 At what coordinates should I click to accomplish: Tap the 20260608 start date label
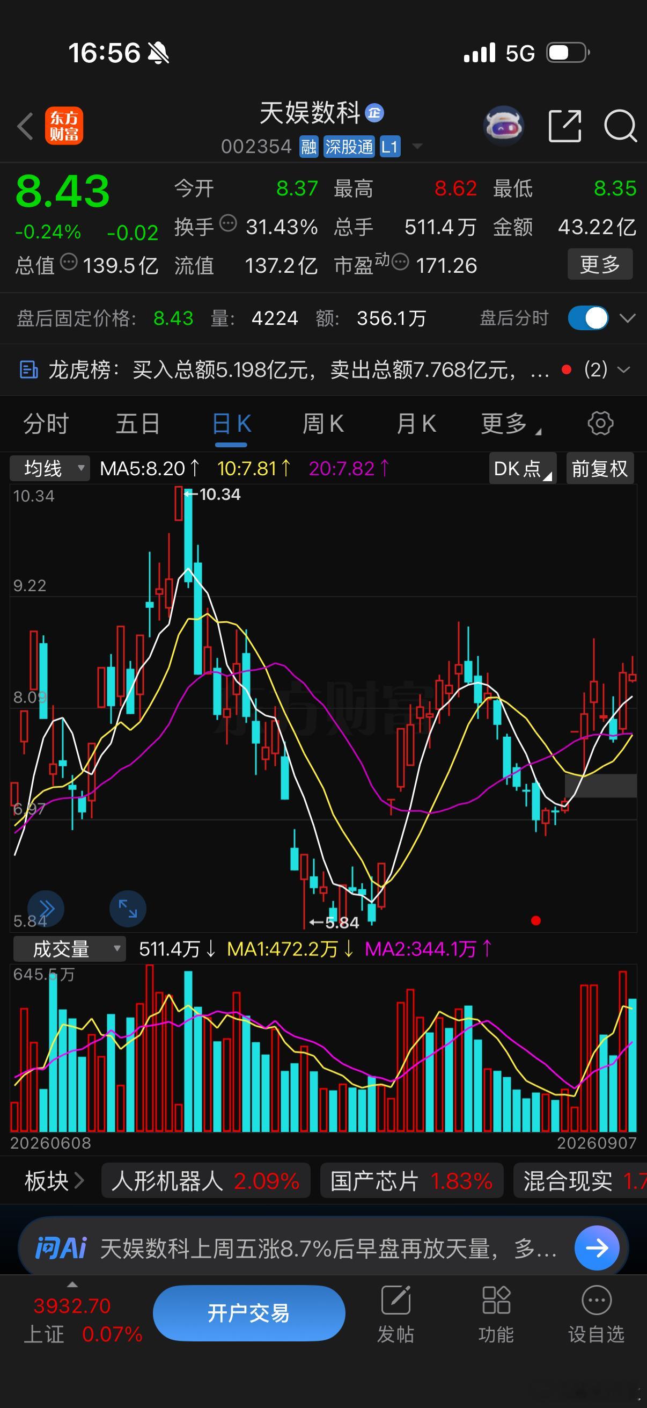click(51, 1143)
